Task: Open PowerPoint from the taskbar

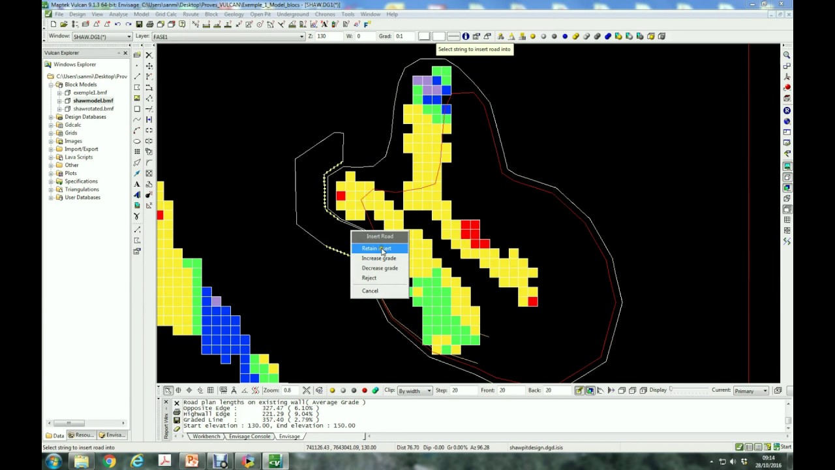Action: click(192, 462)
